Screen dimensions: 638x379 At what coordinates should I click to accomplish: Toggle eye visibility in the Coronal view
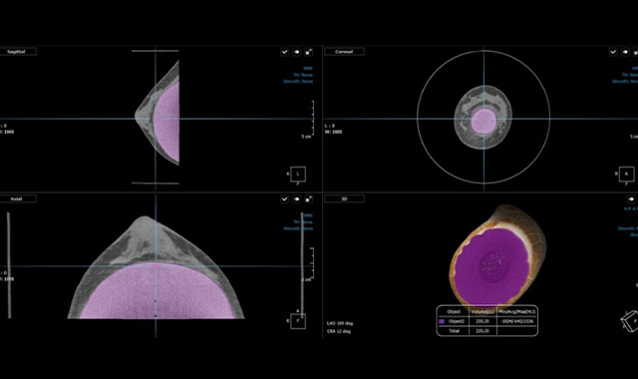point(625,52)
